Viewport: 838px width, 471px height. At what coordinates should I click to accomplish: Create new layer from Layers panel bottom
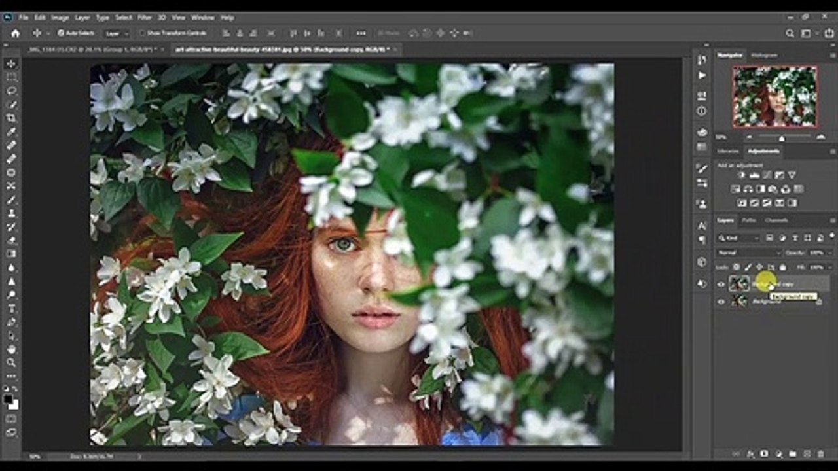point(807,453)
